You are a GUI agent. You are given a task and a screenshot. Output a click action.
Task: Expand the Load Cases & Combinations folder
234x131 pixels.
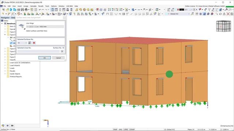point(5,63)
